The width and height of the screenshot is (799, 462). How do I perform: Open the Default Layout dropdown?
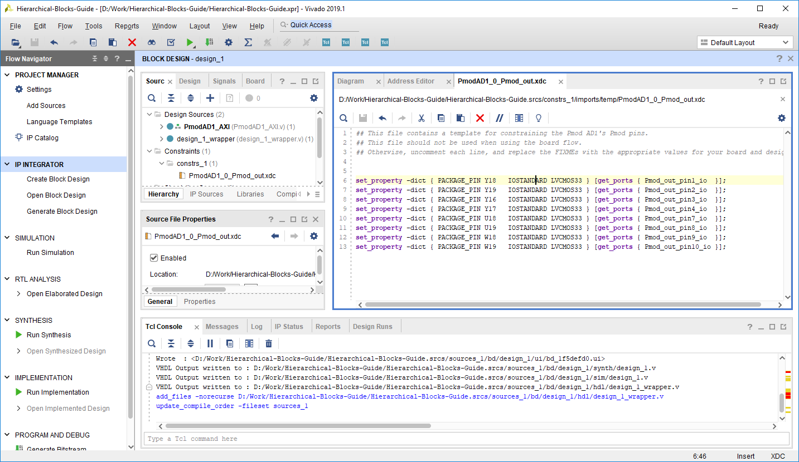[745, 42]
